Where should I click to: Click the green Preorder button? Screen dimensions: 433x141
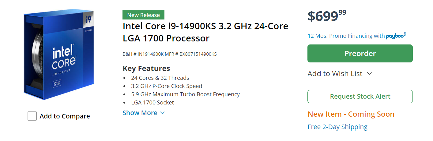tap(360, 54)
